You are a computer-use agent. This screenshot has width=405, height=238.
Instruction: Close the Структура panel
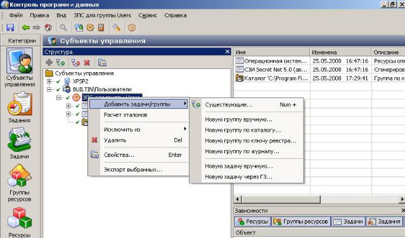228,51
